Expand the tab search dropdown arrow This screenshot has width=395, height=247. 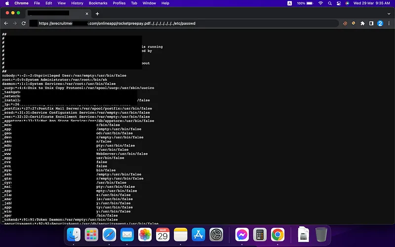click(389, 14)
